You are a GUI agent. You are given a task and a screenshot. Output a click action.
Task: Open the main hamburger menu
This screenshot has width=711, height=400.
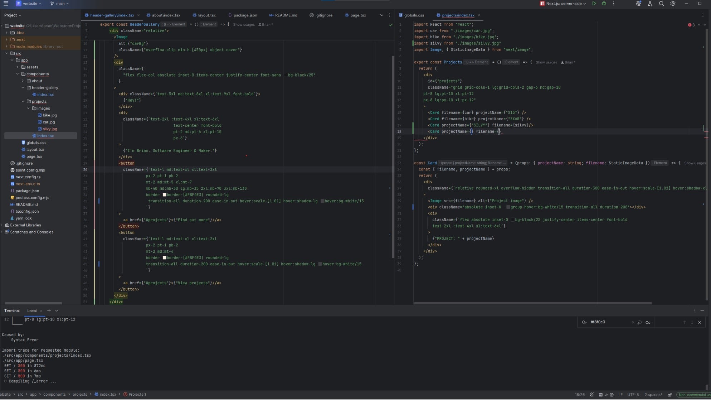6,4
